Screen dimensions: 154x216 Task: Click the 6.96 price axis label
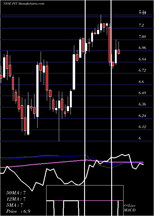tap(142, 48)
